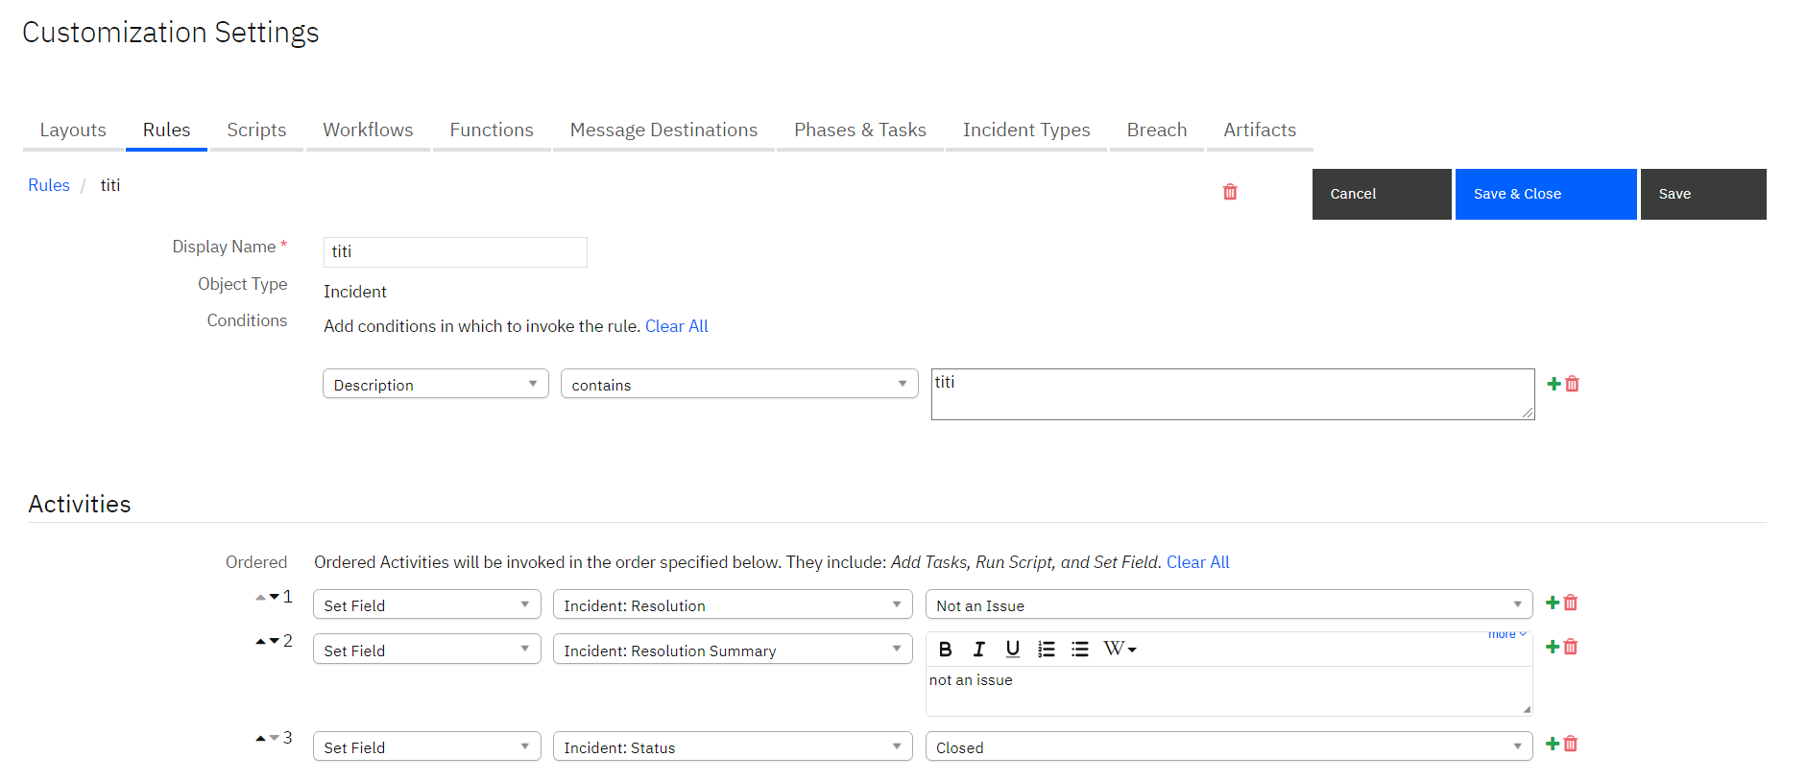Move activity 2 up with its up arrow
The width and height of the screenshot is (1807, 781).
pos(261,641)
